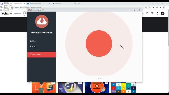Open Udemy notifications bell icon
The image size is (169, 95).
(x=157, y=13)
